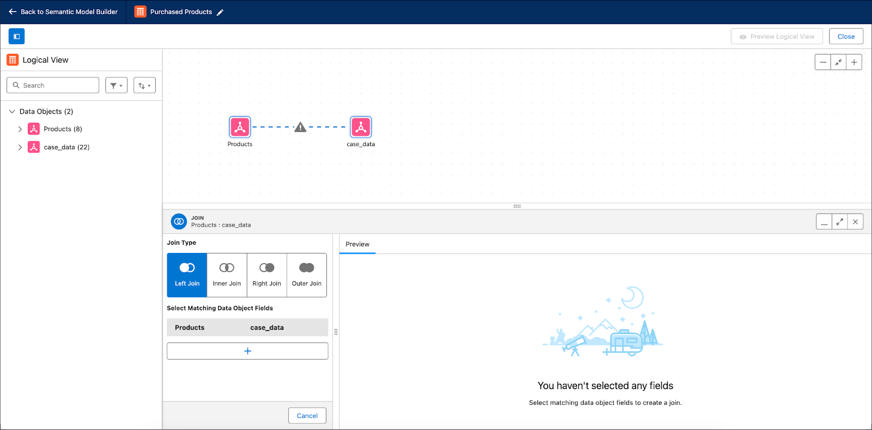Switch to the Preview tab
Screen dimensions: 872x430
[x=358, y=244]
